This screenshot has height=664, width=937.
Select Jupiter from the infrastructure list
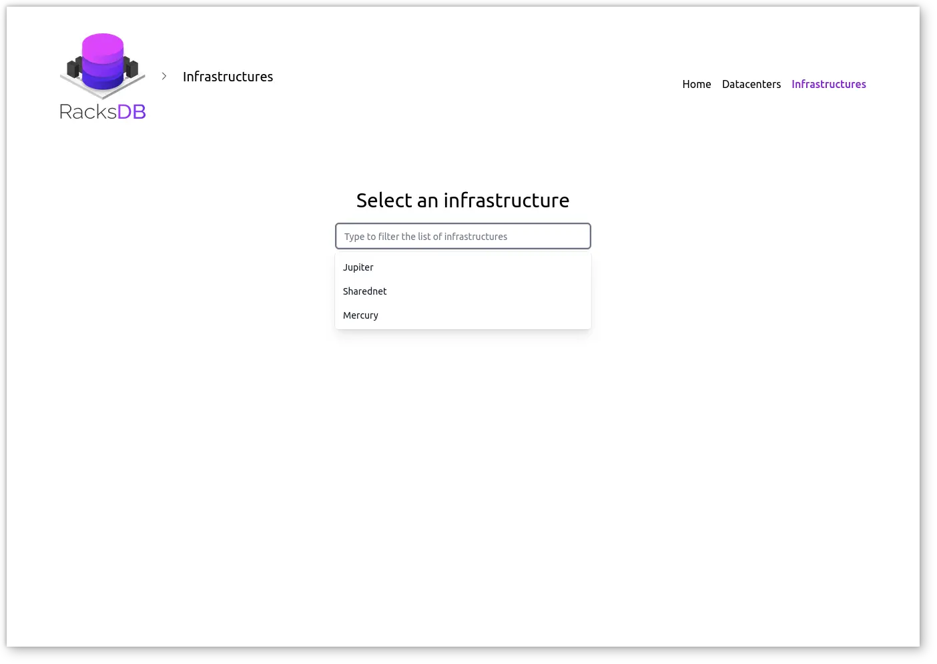[463, 267]
